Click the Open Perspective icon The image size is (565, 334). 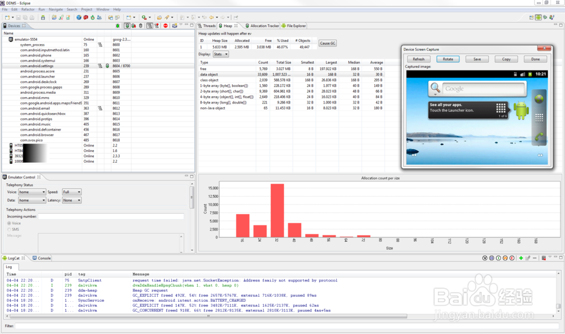pyautogui.click(x=532, y=18)
